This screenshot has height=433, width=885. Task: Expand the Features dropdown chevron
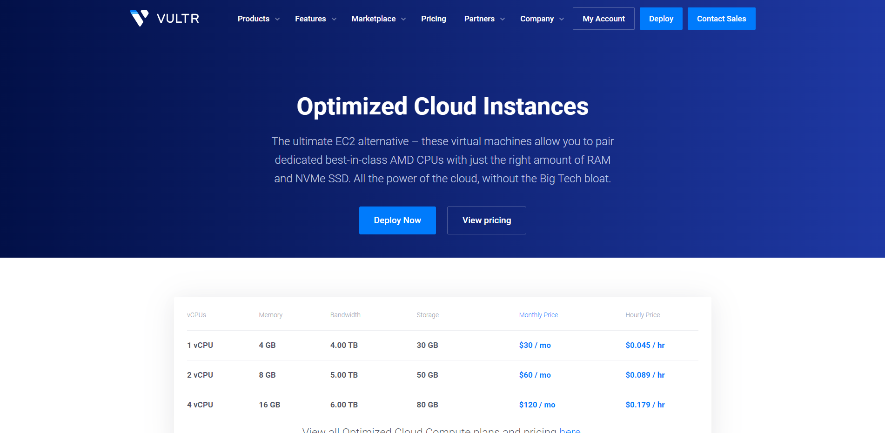point(334,19)
